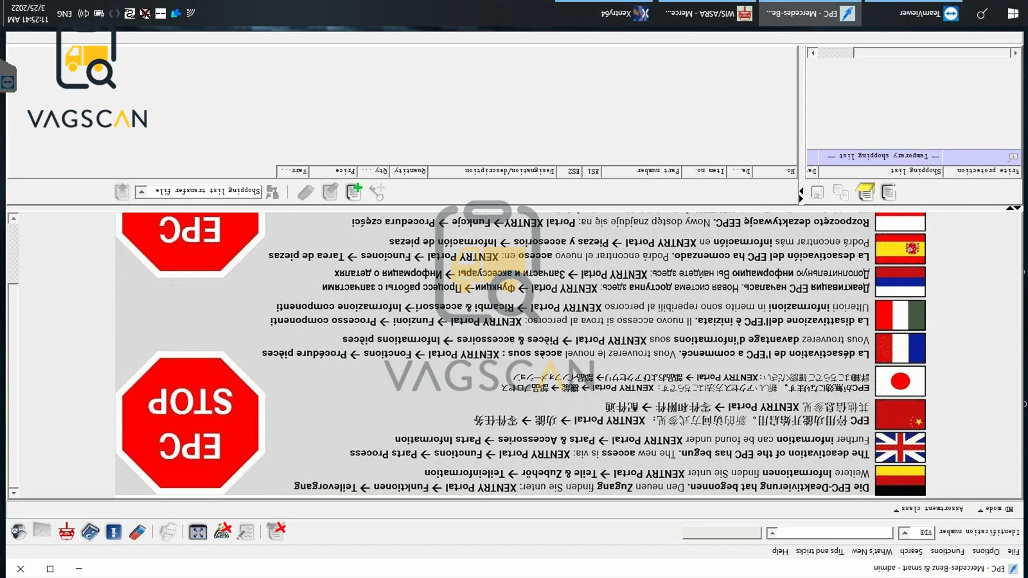This screenshot has width=1028, height=578.
Task: Click the greyed-out printer icon
Action: tap(168, 532)
